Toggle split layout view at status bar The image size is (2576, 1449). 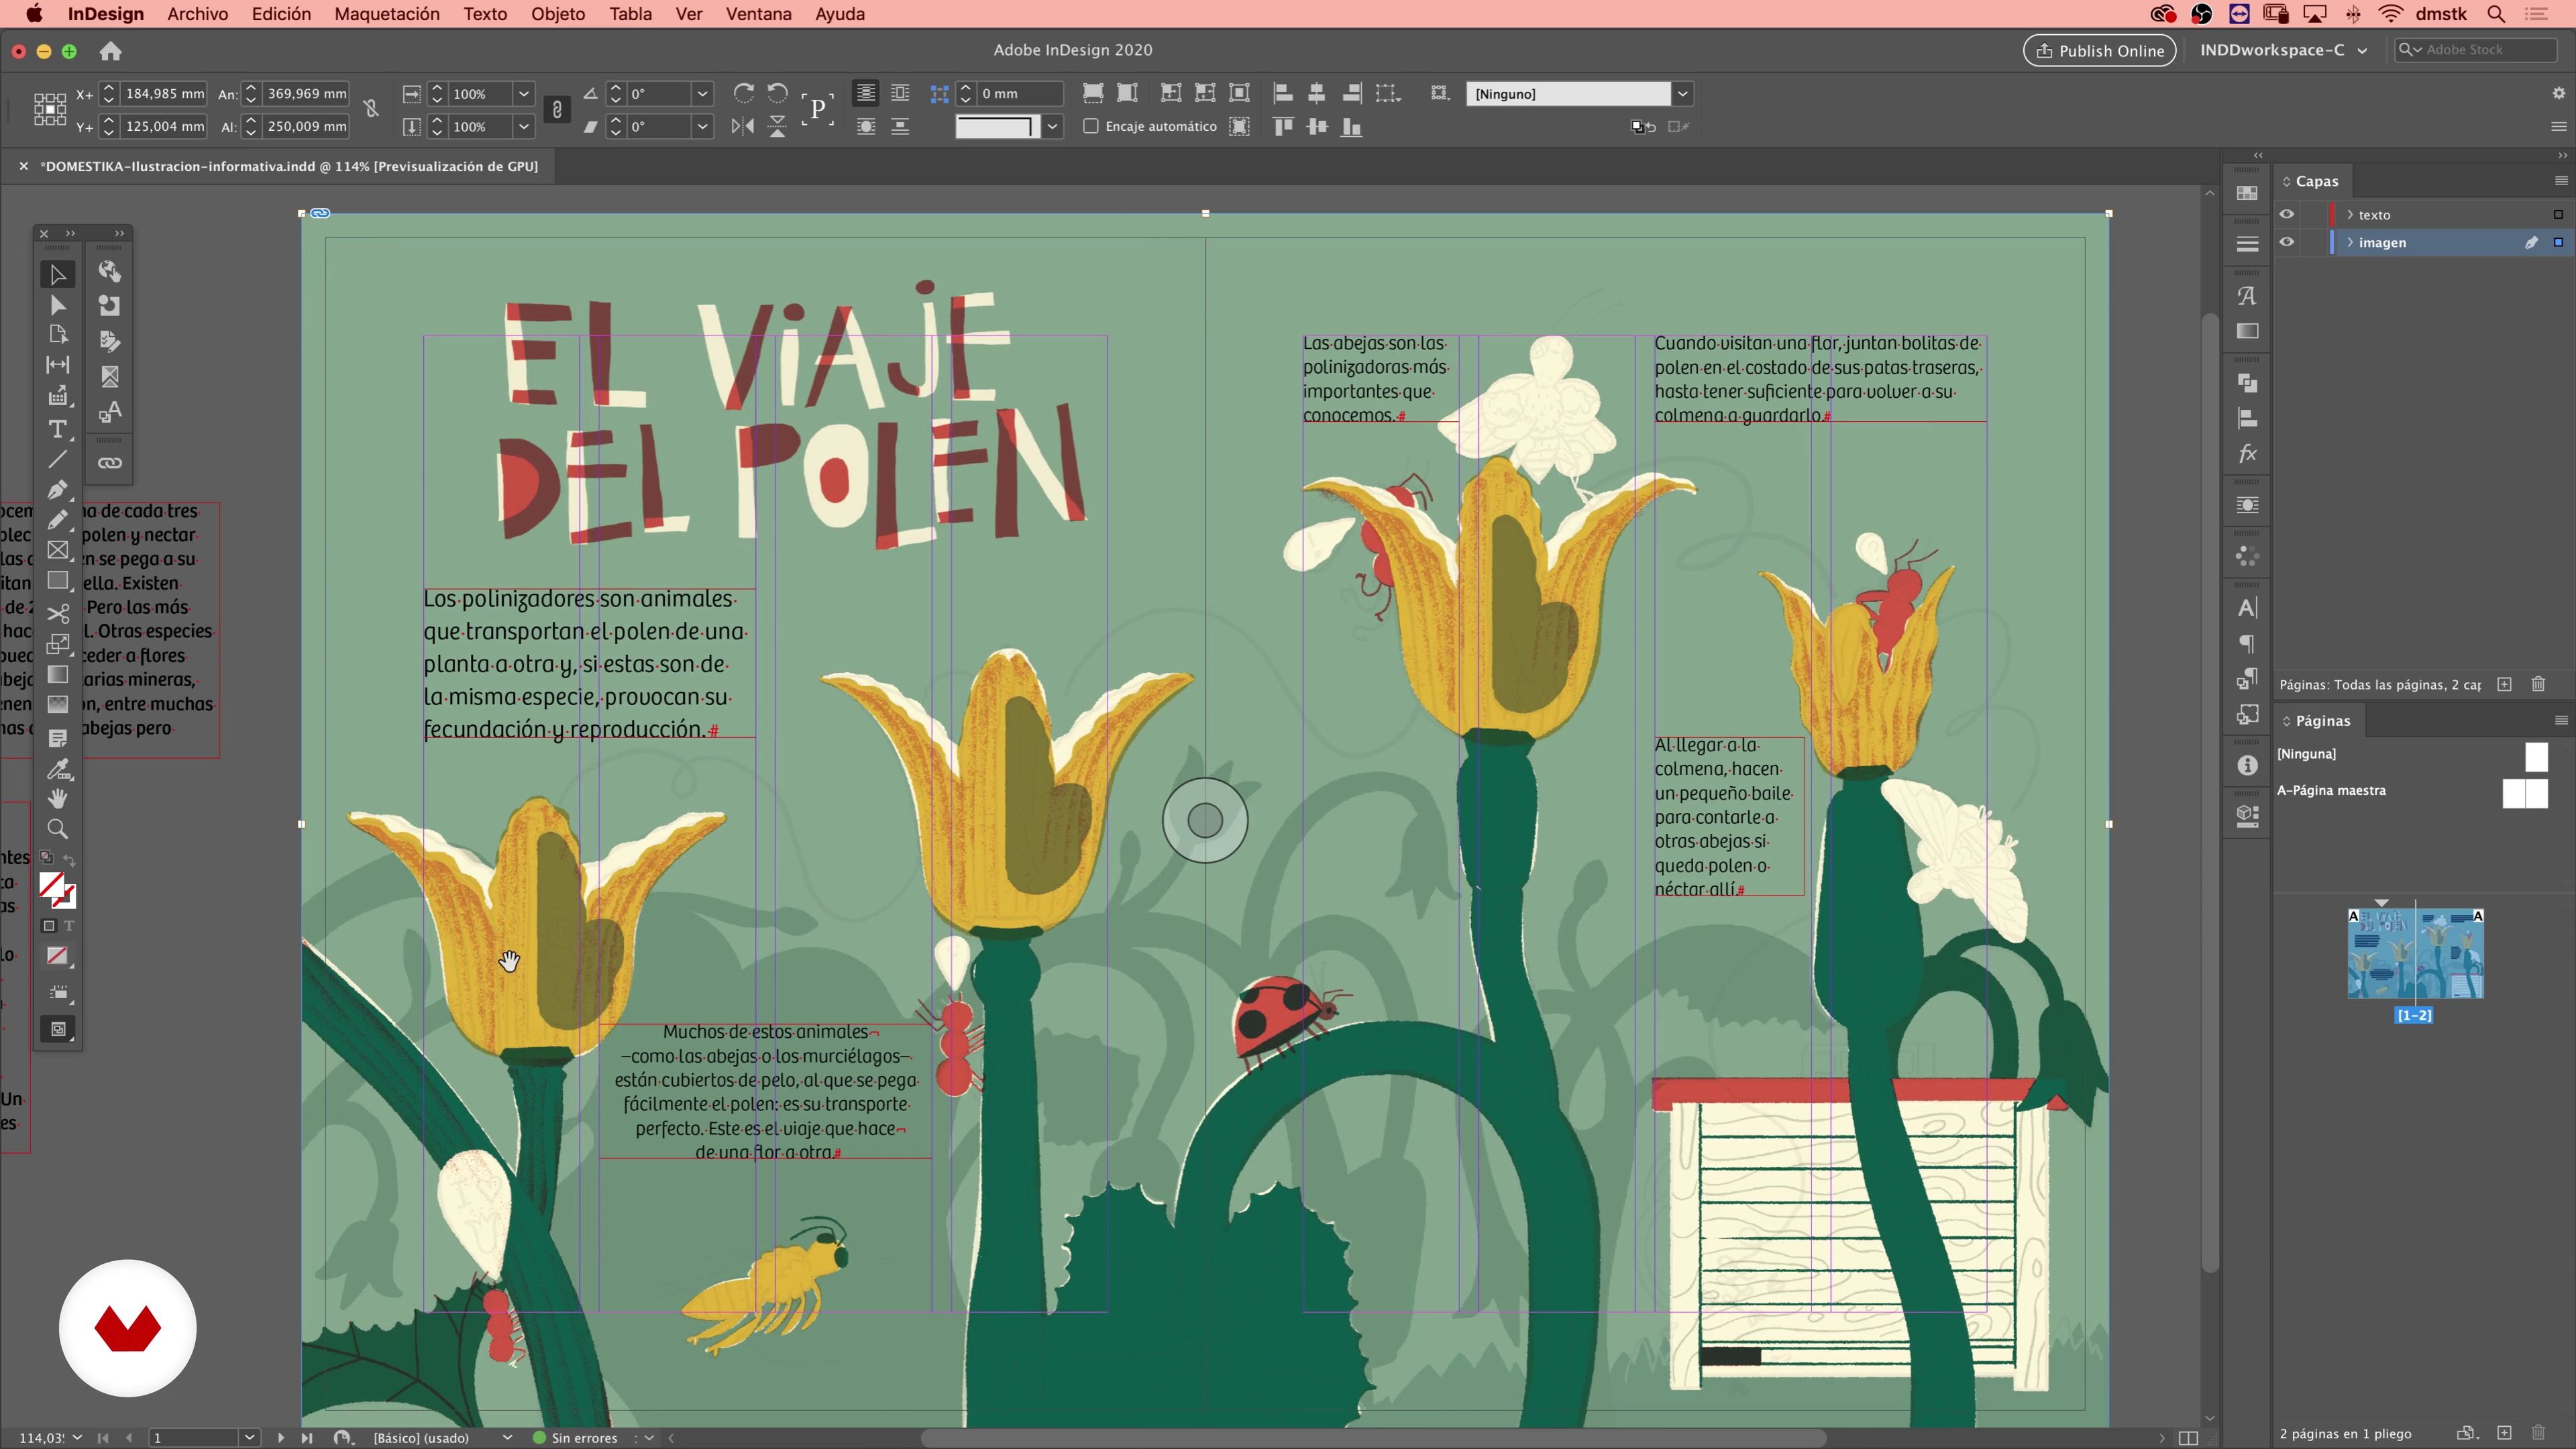(2188, 1438)
